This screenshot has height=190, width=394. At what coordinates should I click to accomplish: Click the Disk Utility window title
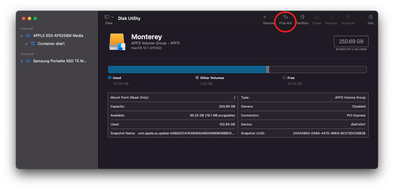[x=129, y=18]
